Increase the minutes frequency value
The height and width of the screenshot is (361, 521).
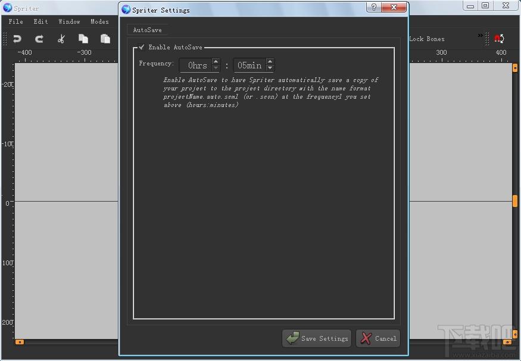270,61
